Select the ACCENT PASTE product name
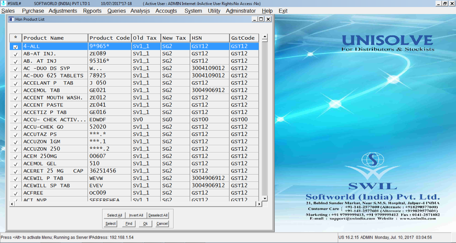Screen dimensions: 456x243 (x=43, y=105)
